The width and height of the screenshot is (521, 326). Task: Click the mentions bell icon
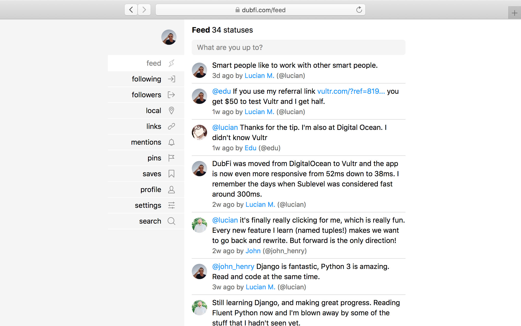click(x=171, y=142)
